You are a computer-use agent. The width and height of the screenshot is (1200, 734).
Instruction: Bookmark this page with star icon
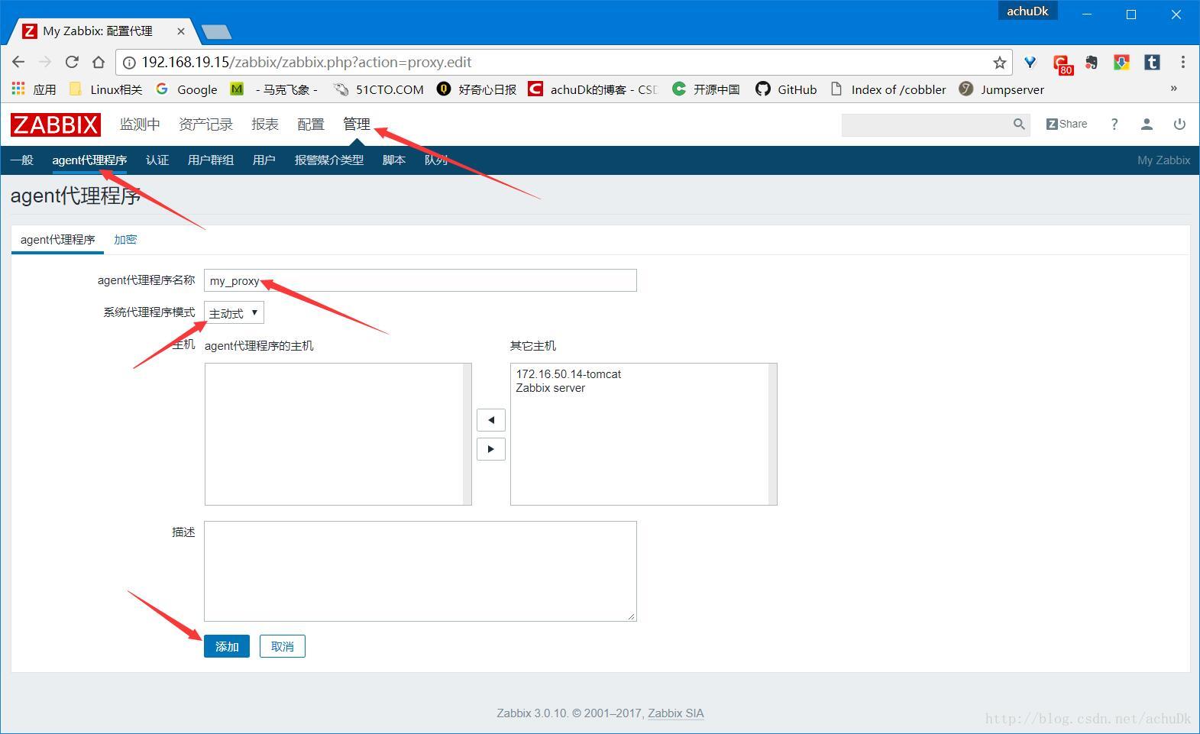click(999, 63)
